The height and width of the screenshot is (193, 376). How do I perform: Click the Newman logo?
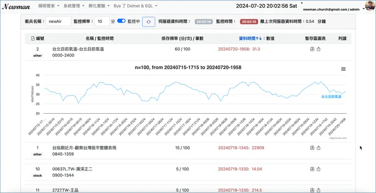tap(16, 7)
